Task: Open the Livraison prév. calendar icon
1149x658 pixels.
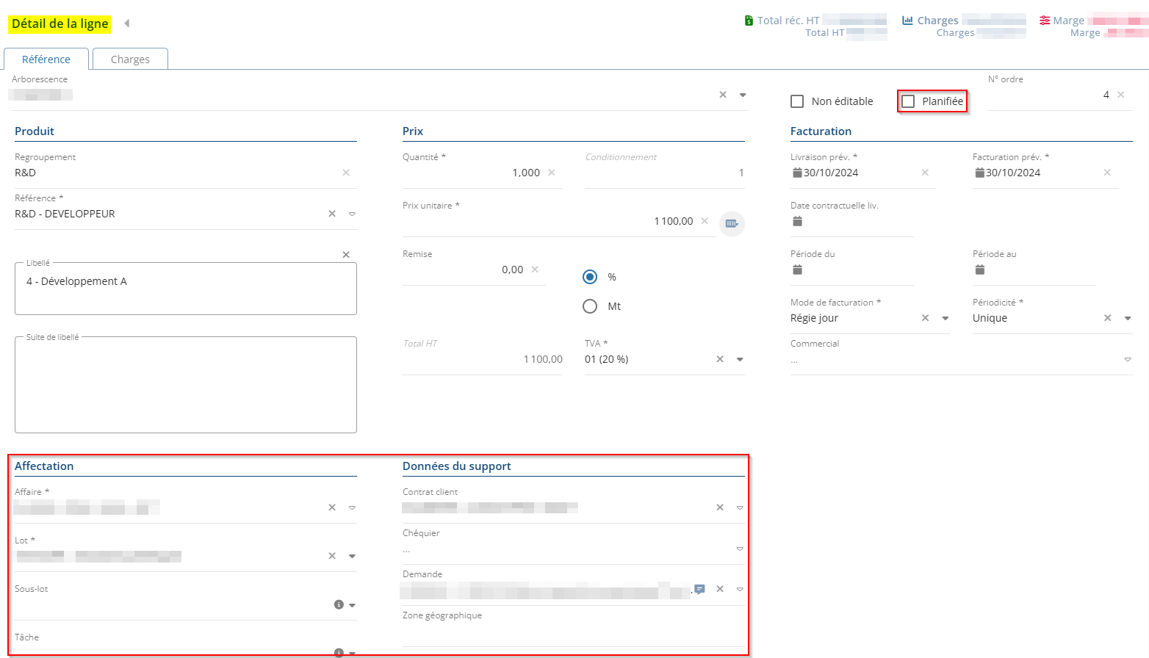Action: tap(797, 173)
